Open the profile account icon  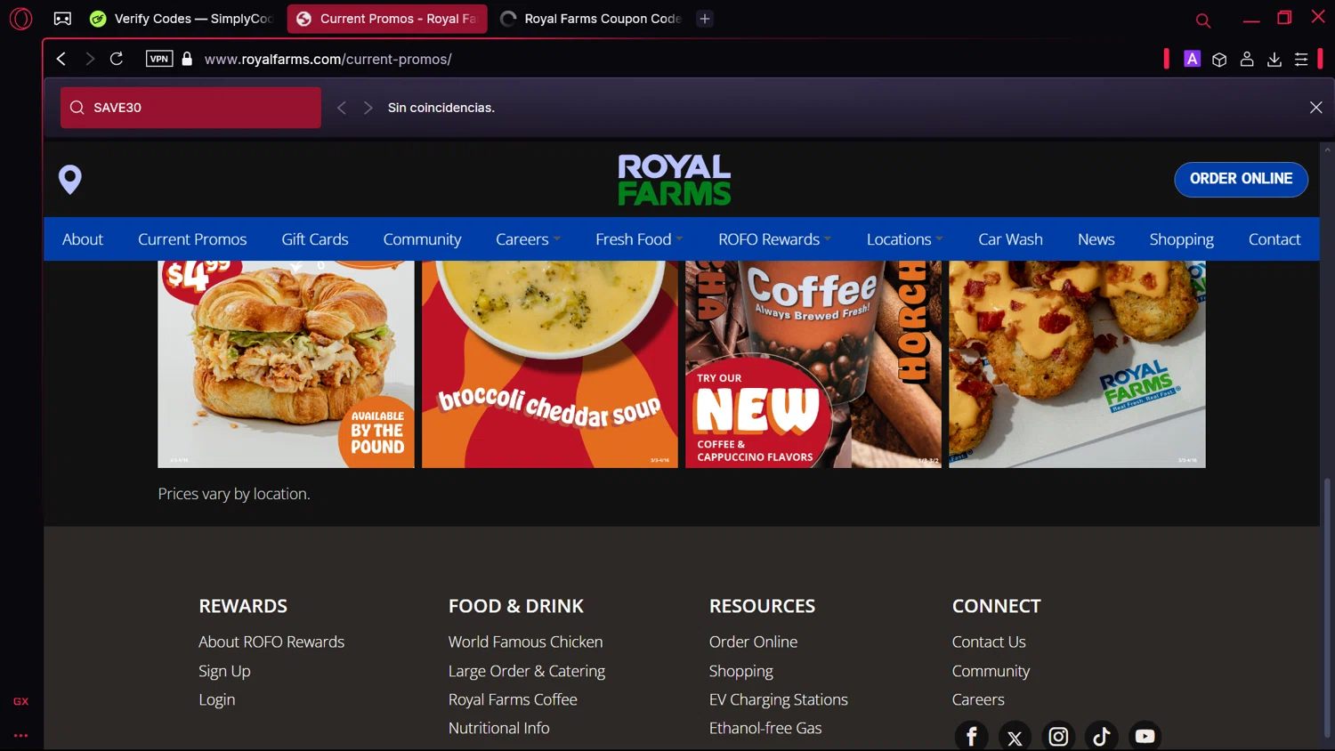pos(1247,59)
